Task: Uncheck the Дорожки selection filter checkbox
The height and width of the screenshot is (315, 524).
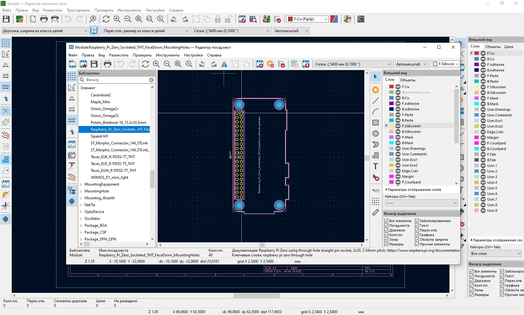Action: coord(386,230)
